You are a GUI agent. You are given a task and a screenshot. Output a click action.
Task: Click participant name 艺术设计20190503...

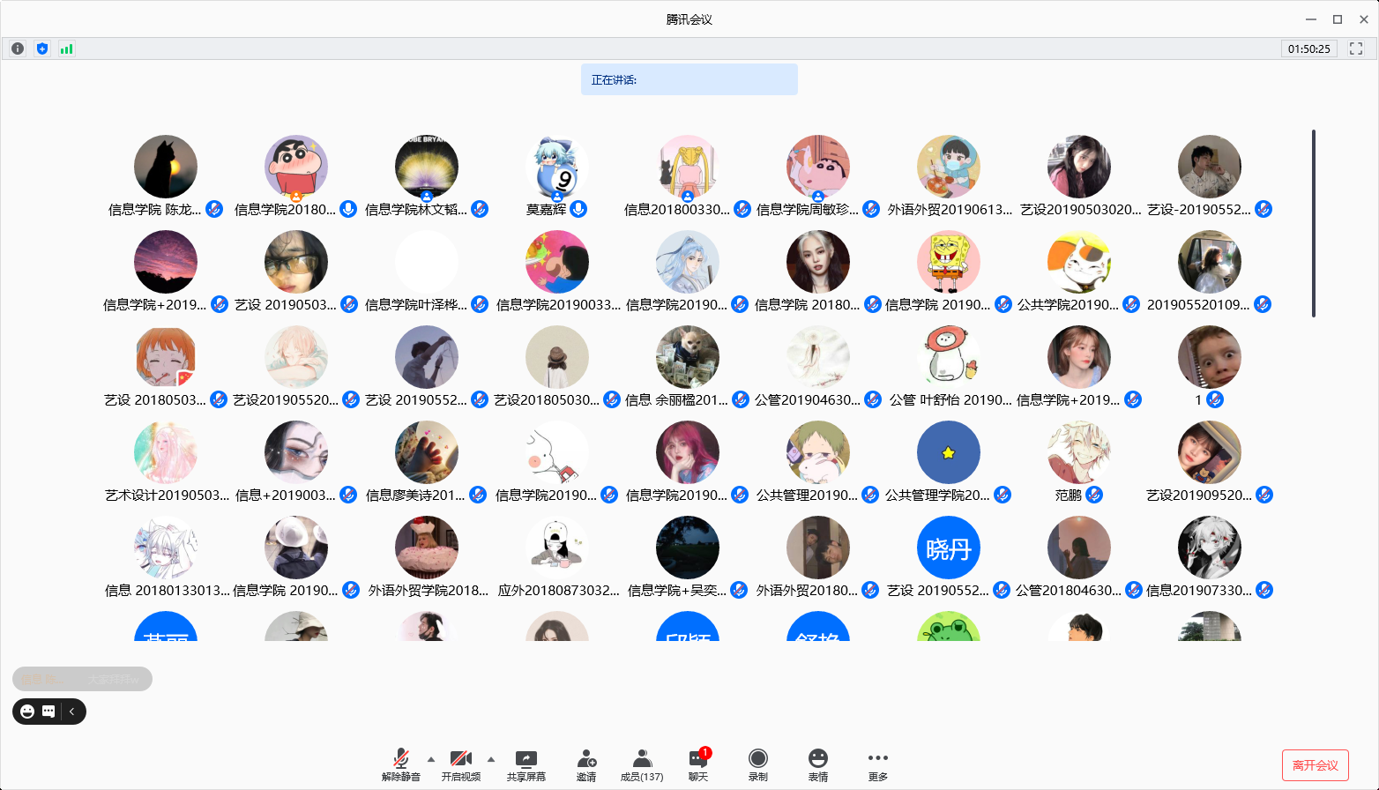point(167,495)
